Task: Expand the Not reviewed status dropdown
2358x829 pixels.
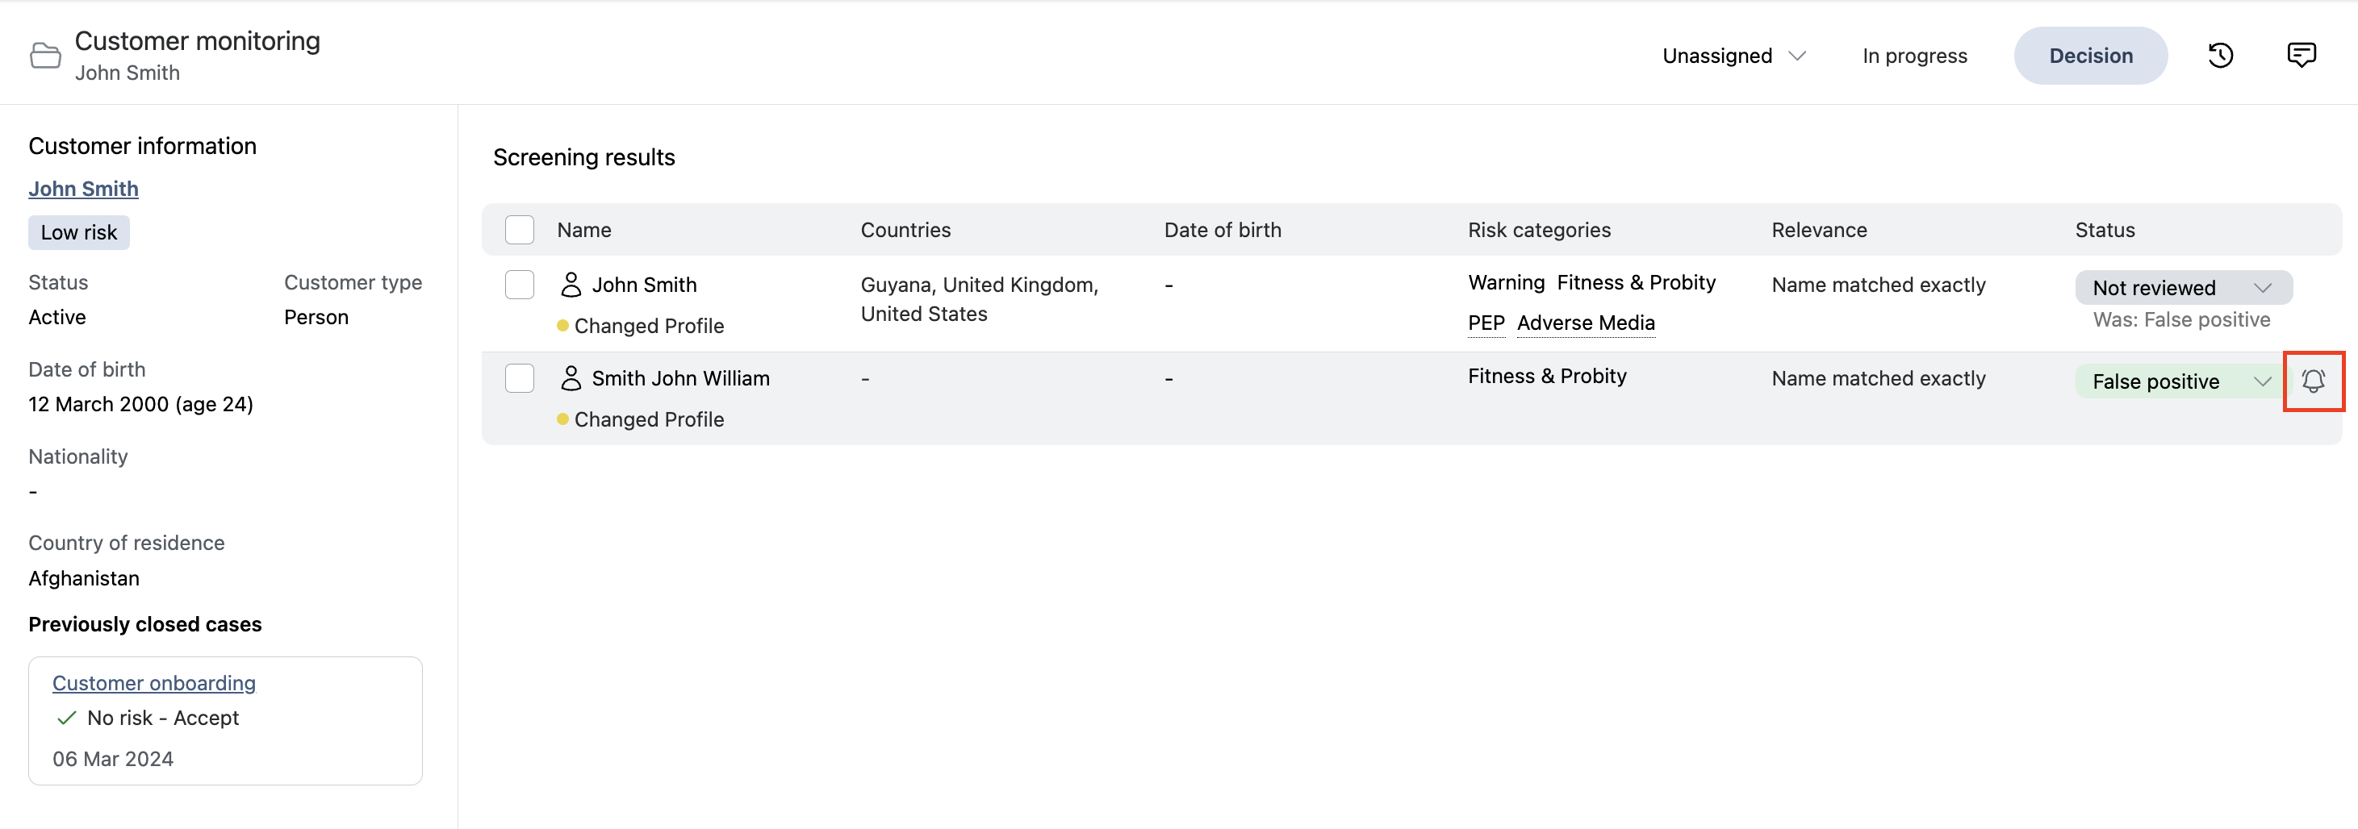Action: click(2182, 287)
